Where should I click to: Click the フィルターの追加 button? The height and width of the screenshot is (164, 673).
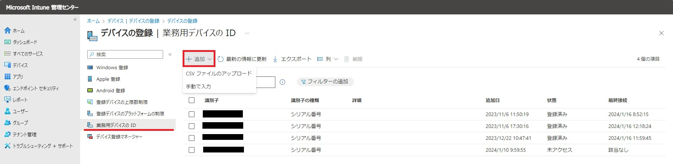click(x=325, y=82)
